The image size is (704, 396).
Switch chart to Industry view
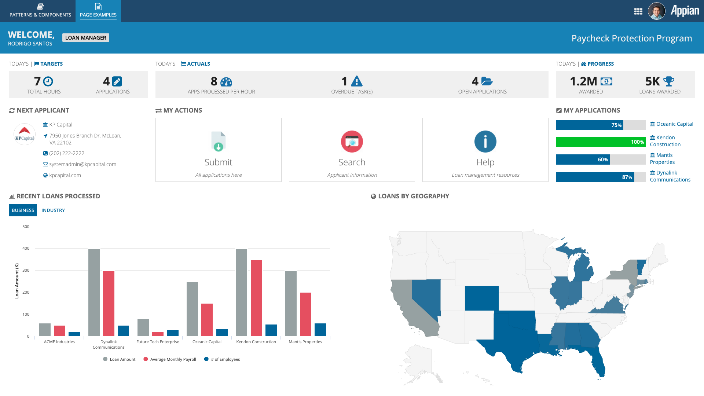pos(53,210)
